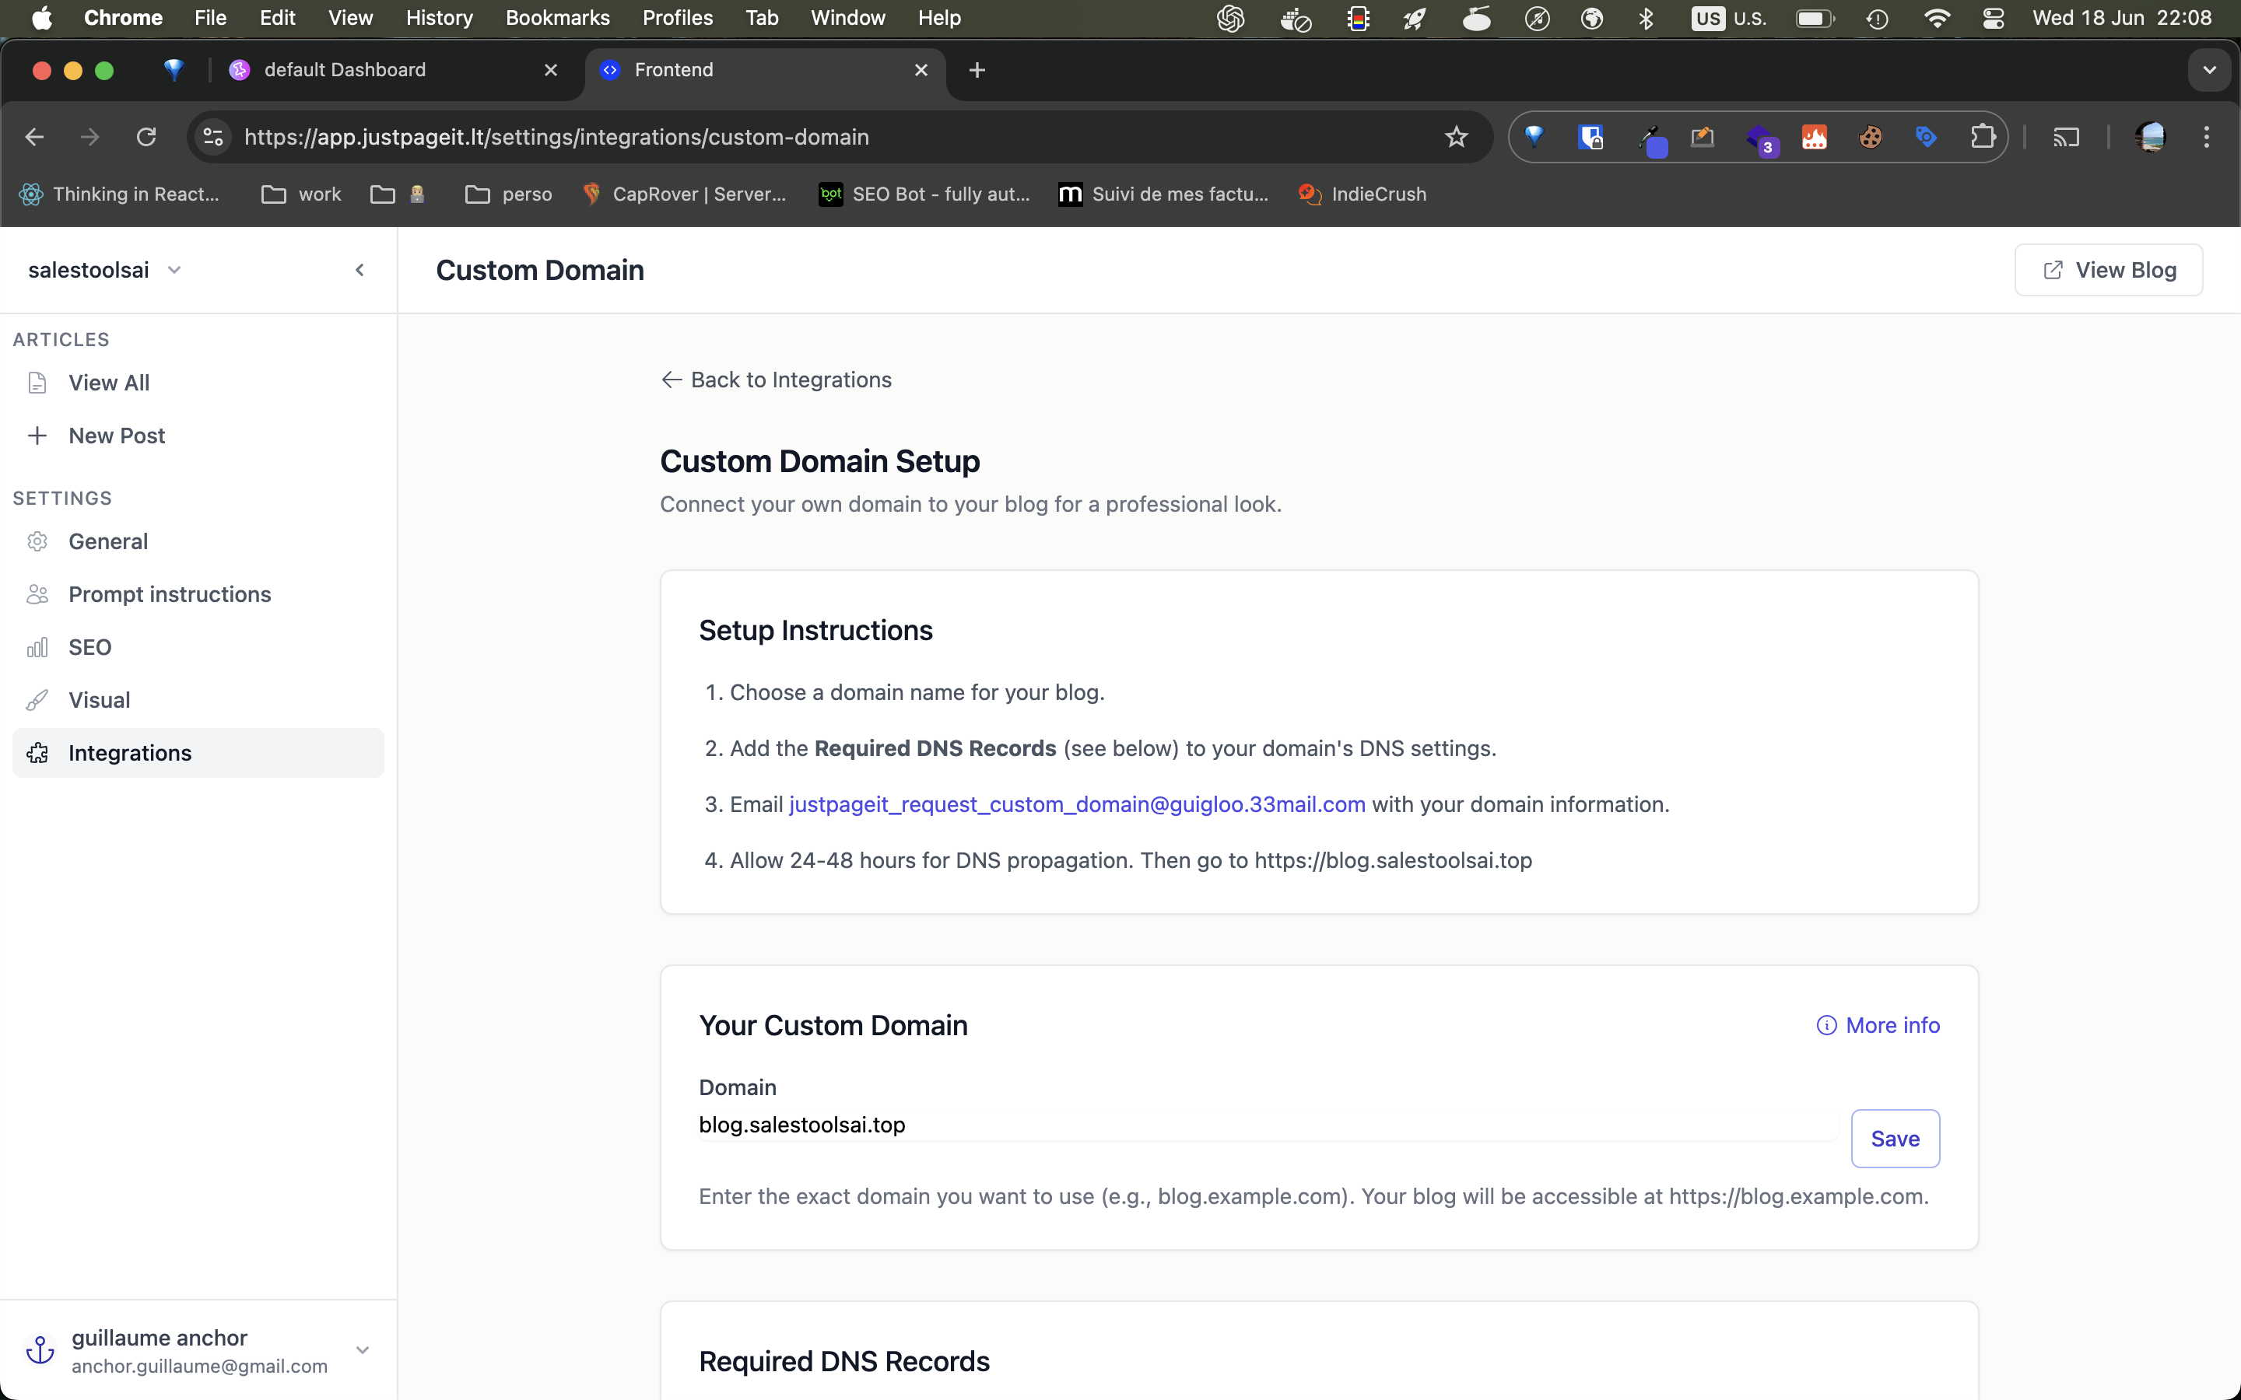Open the Chrome menu in menu bar

tap(123, 18)
